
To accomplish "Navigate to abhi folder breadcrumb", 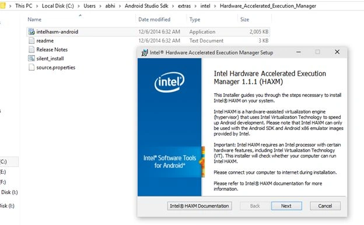I will 110,6.
